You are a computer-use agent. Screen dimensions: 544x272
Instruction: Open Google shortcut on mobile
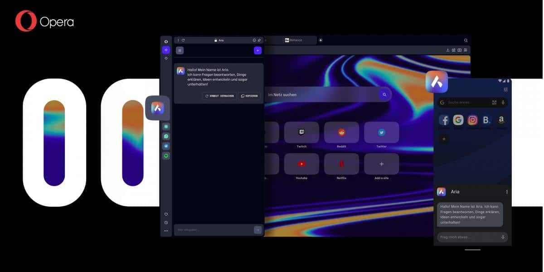coord(458,120)
